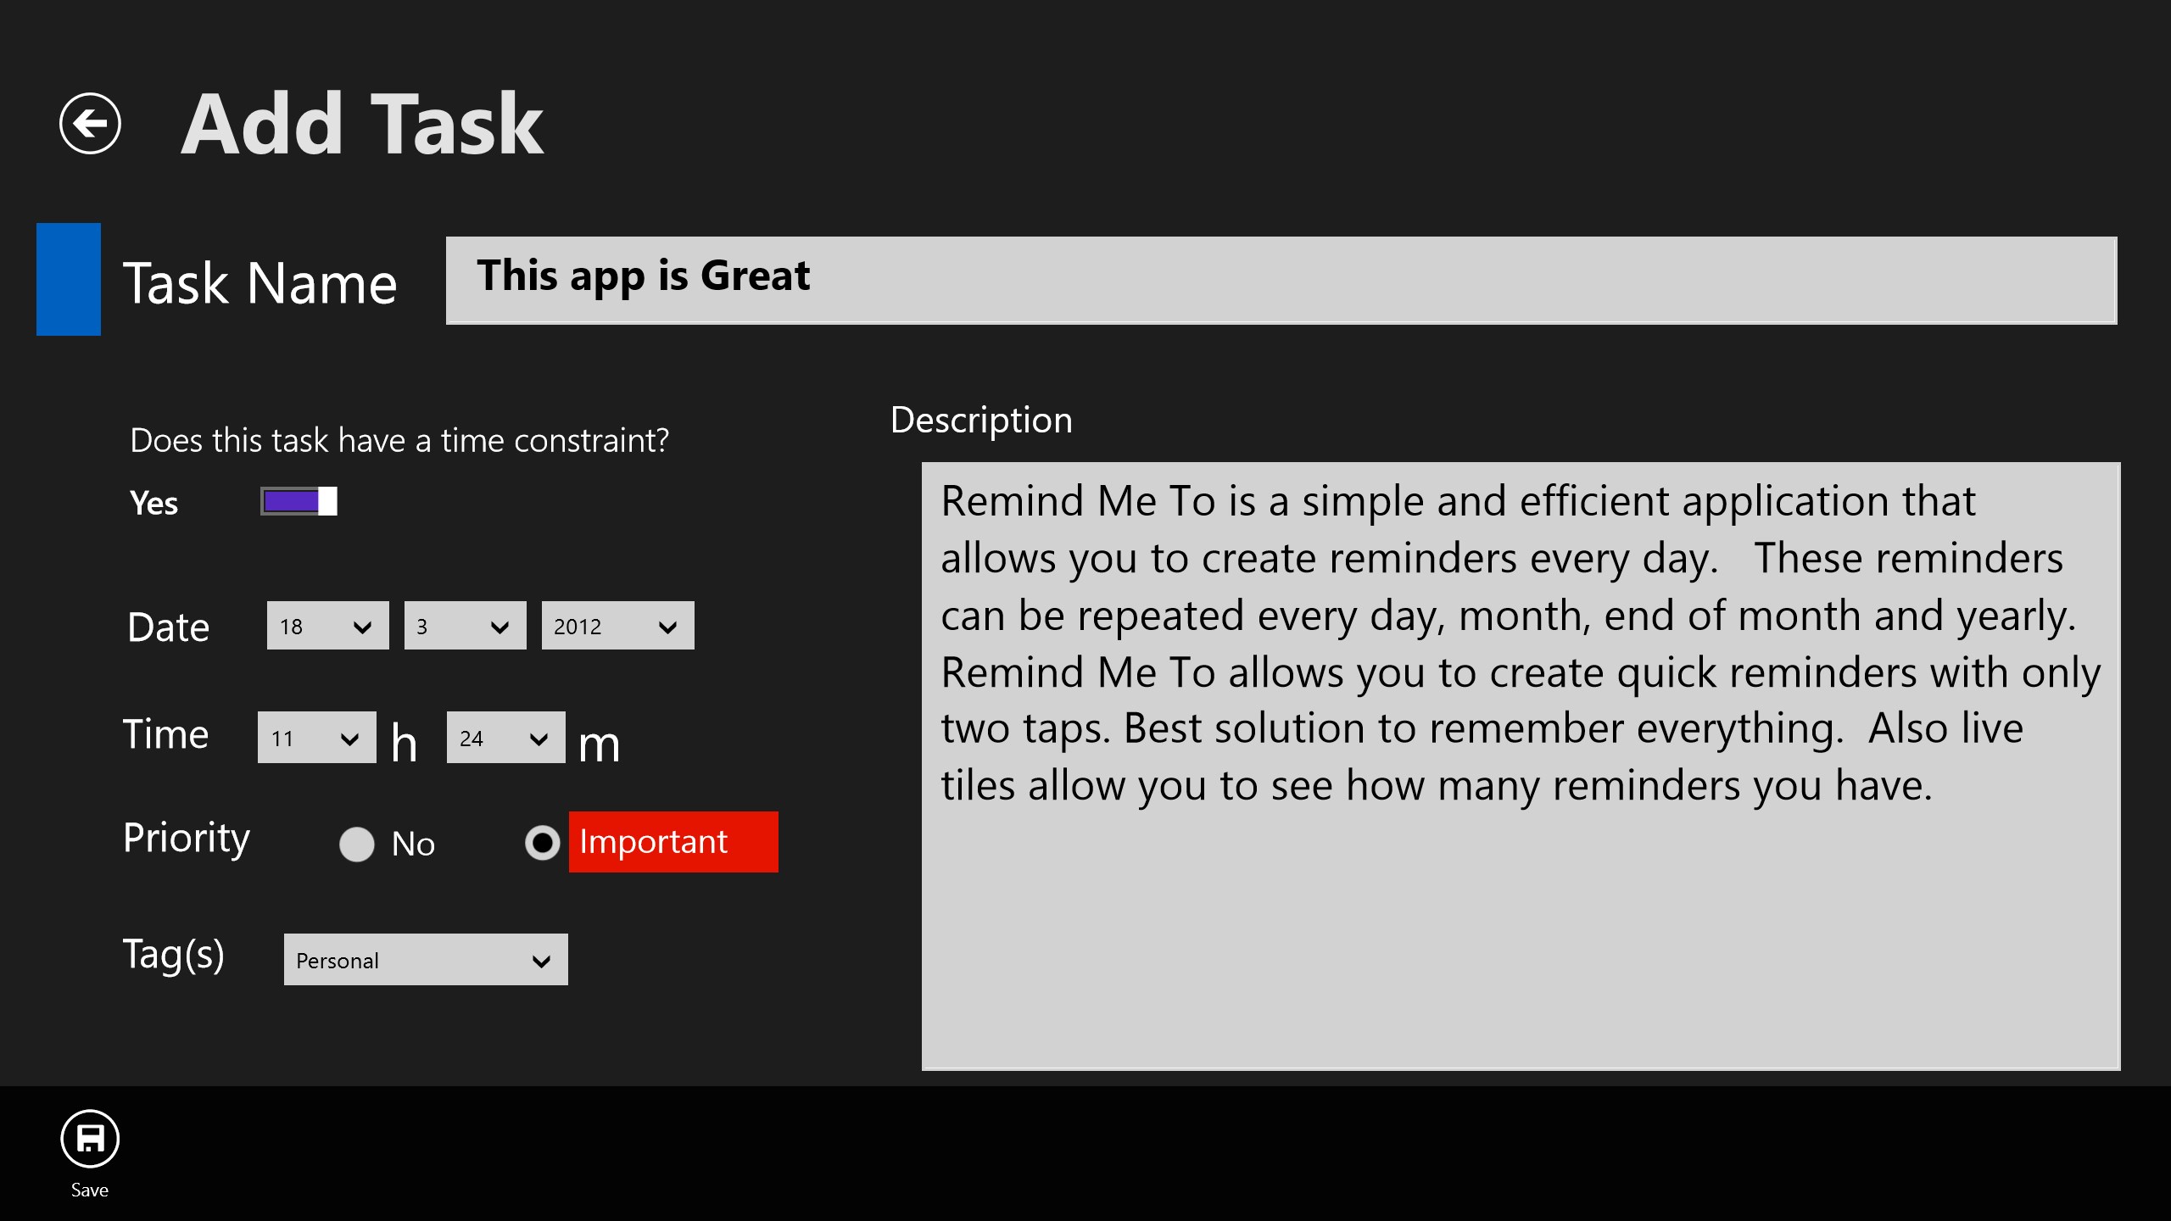Click the red Important label
This screenshot has height=1221, width=2171.
[x=673, y=842]
